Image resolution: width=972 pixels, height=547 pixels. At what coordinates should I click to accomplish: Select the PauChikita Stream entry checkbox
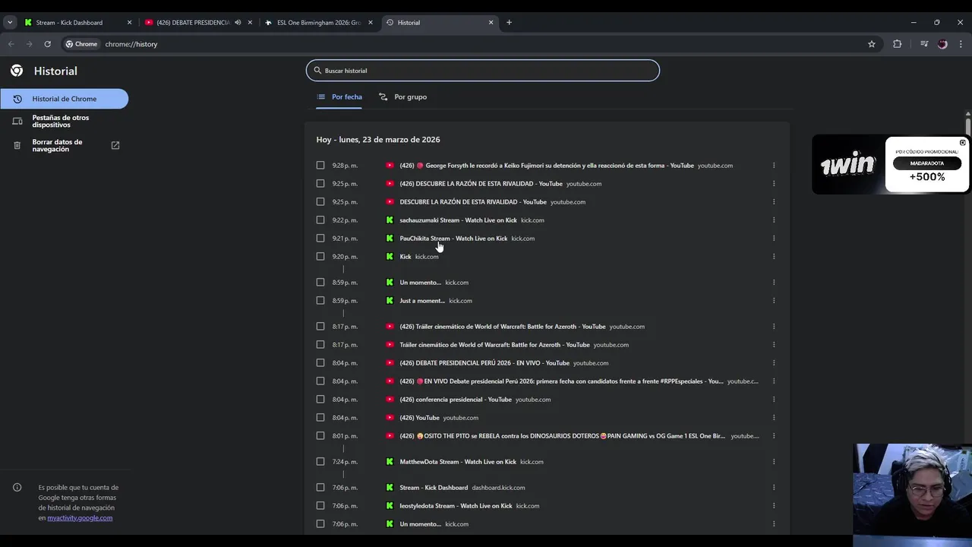[x=320, y=239]
